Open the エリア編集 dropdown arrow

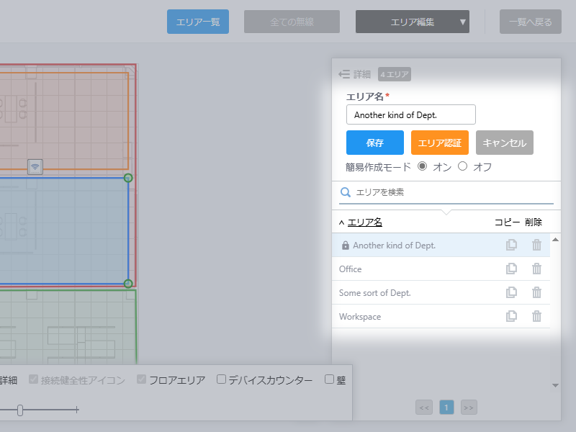click(462, 22)
